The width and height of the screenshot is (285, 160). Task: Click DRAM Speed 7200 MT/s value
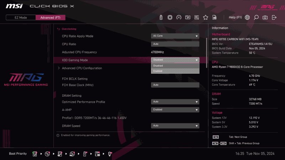click(255, 104)
